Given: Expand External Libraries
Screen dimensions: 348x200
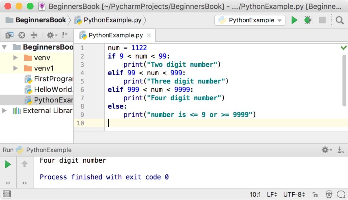Looking at the screenshot, I should click(x=4, y=110).
